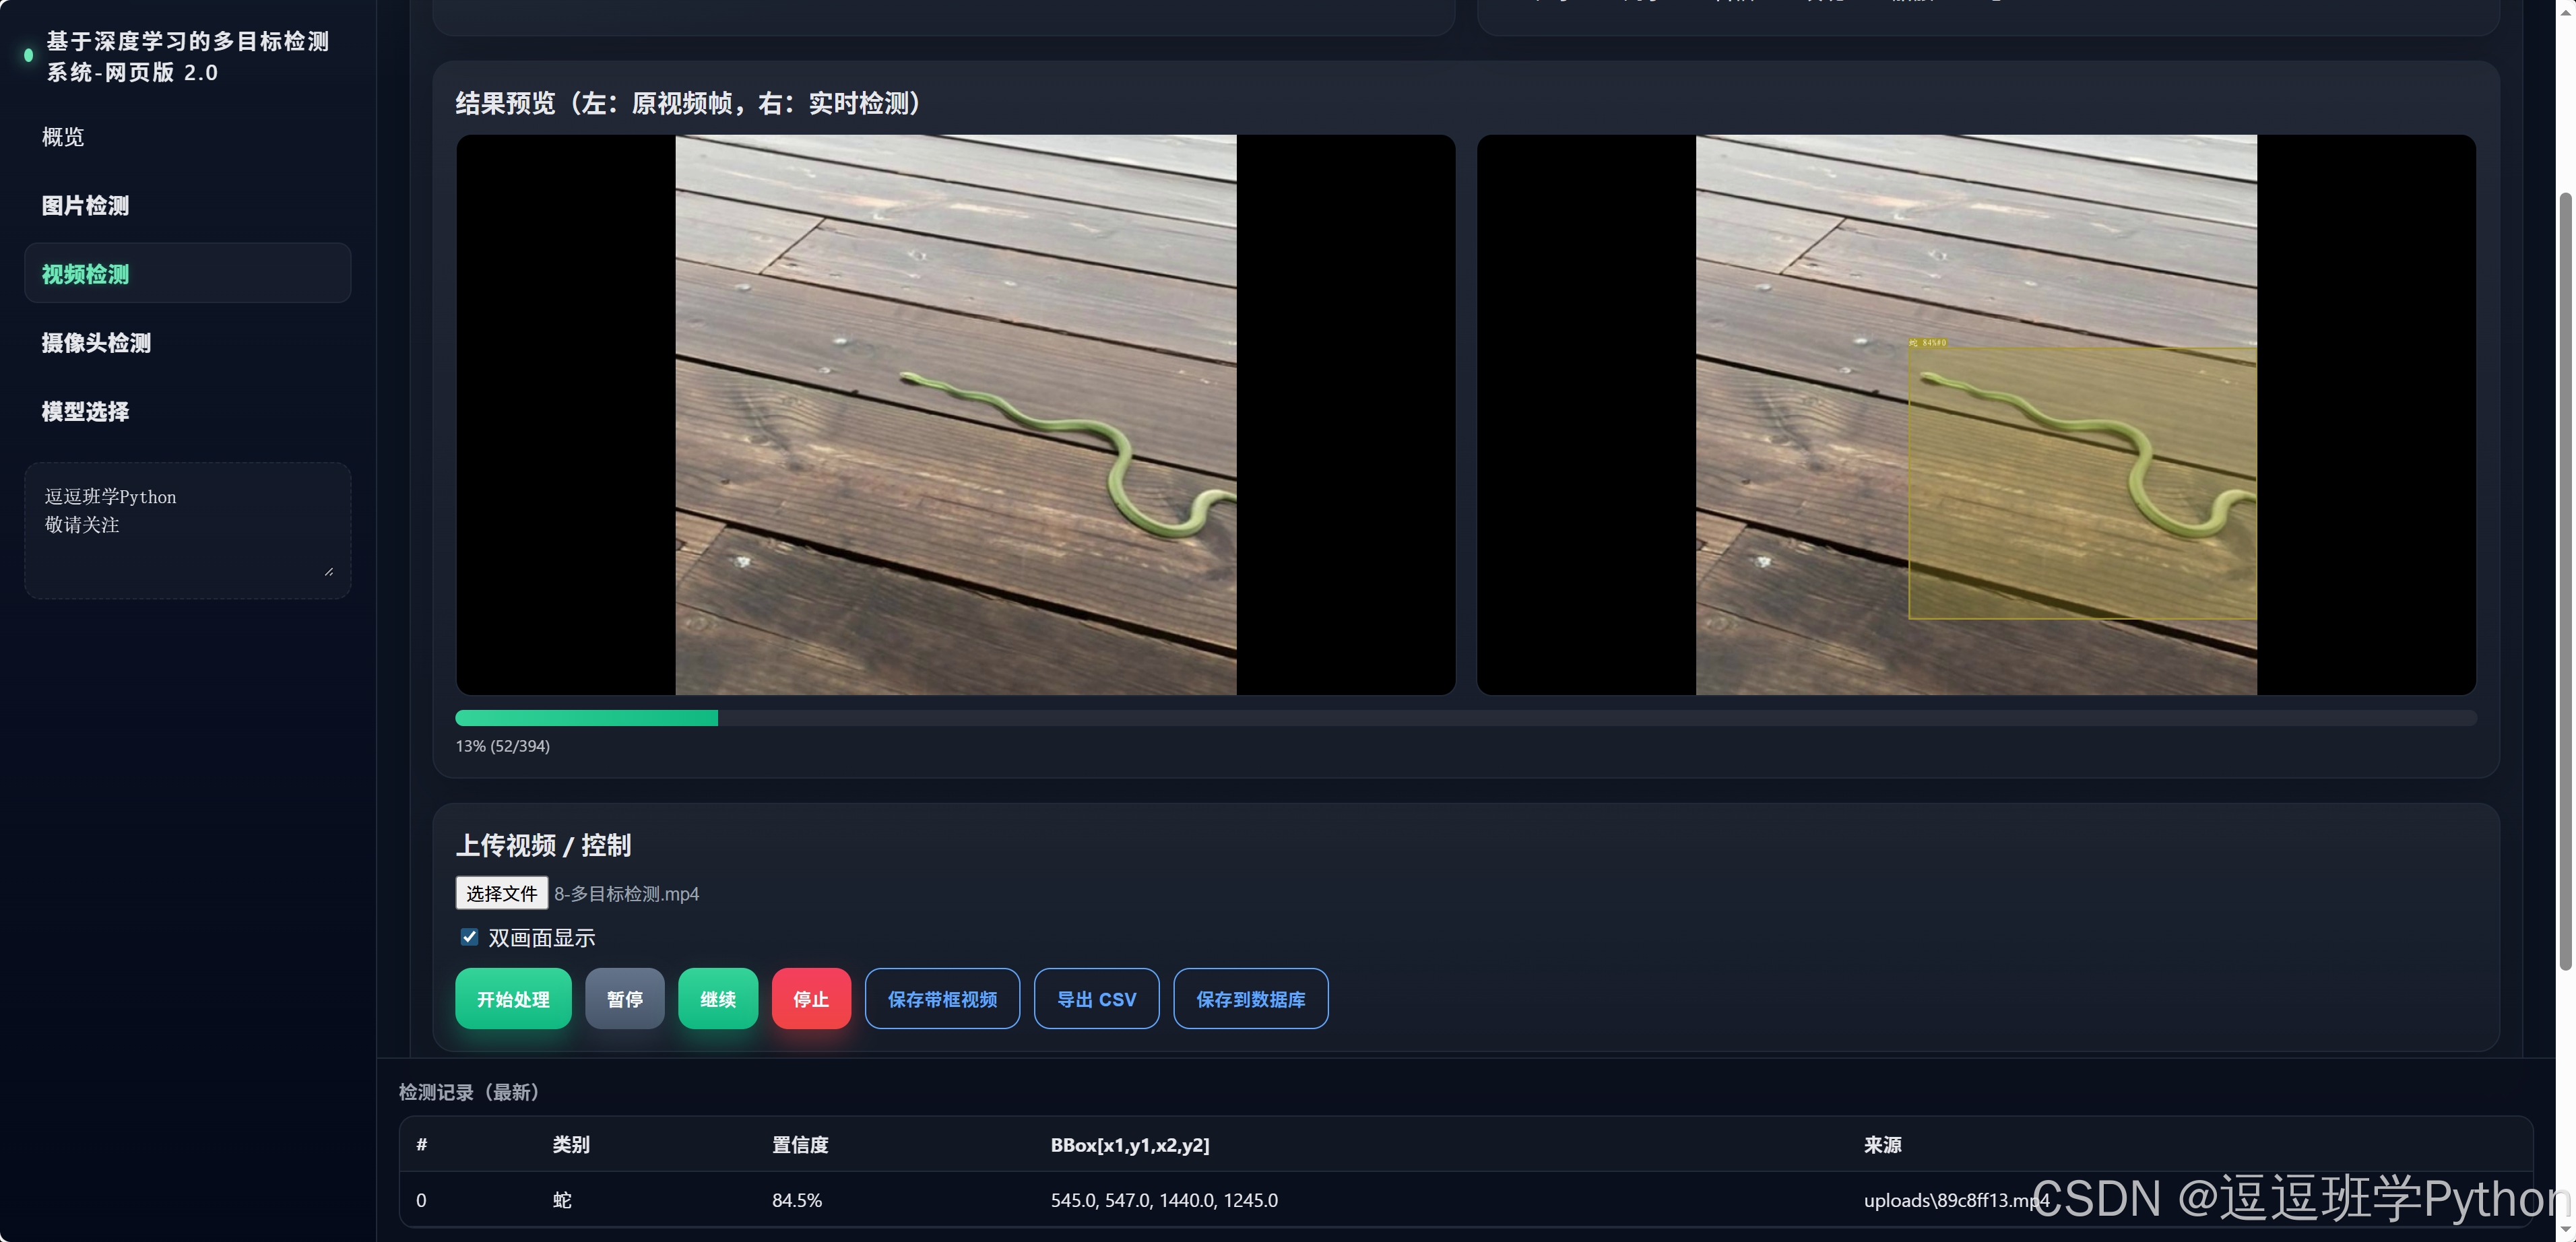
Task: Go to 模型选择 model selection
Action: point(85,412)
